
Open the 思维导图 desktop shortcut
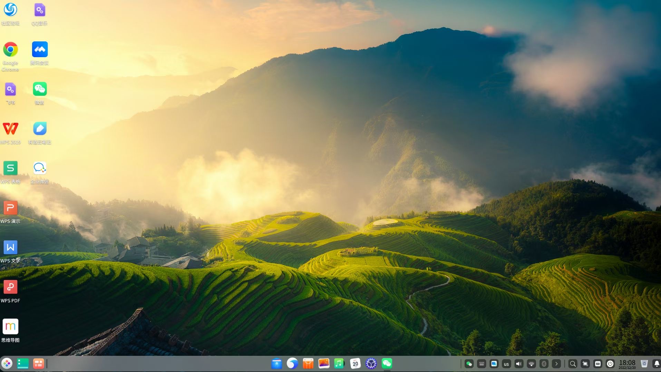pyautogui.click(x=10, y=327)
